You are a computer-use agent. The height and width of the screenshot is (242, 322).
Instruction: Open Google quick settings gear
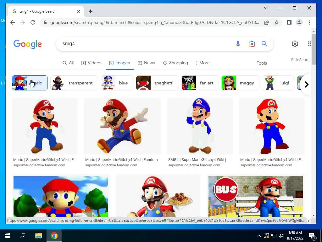coord(295,43)
